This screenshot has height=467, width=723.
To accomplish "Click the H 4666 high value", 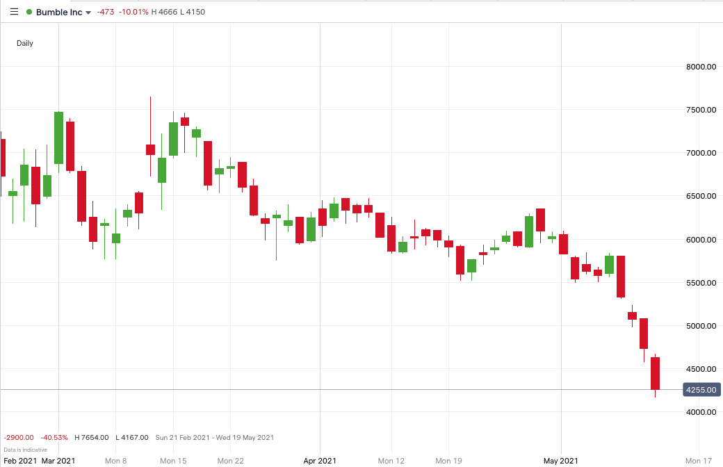I will pos(165,12).
